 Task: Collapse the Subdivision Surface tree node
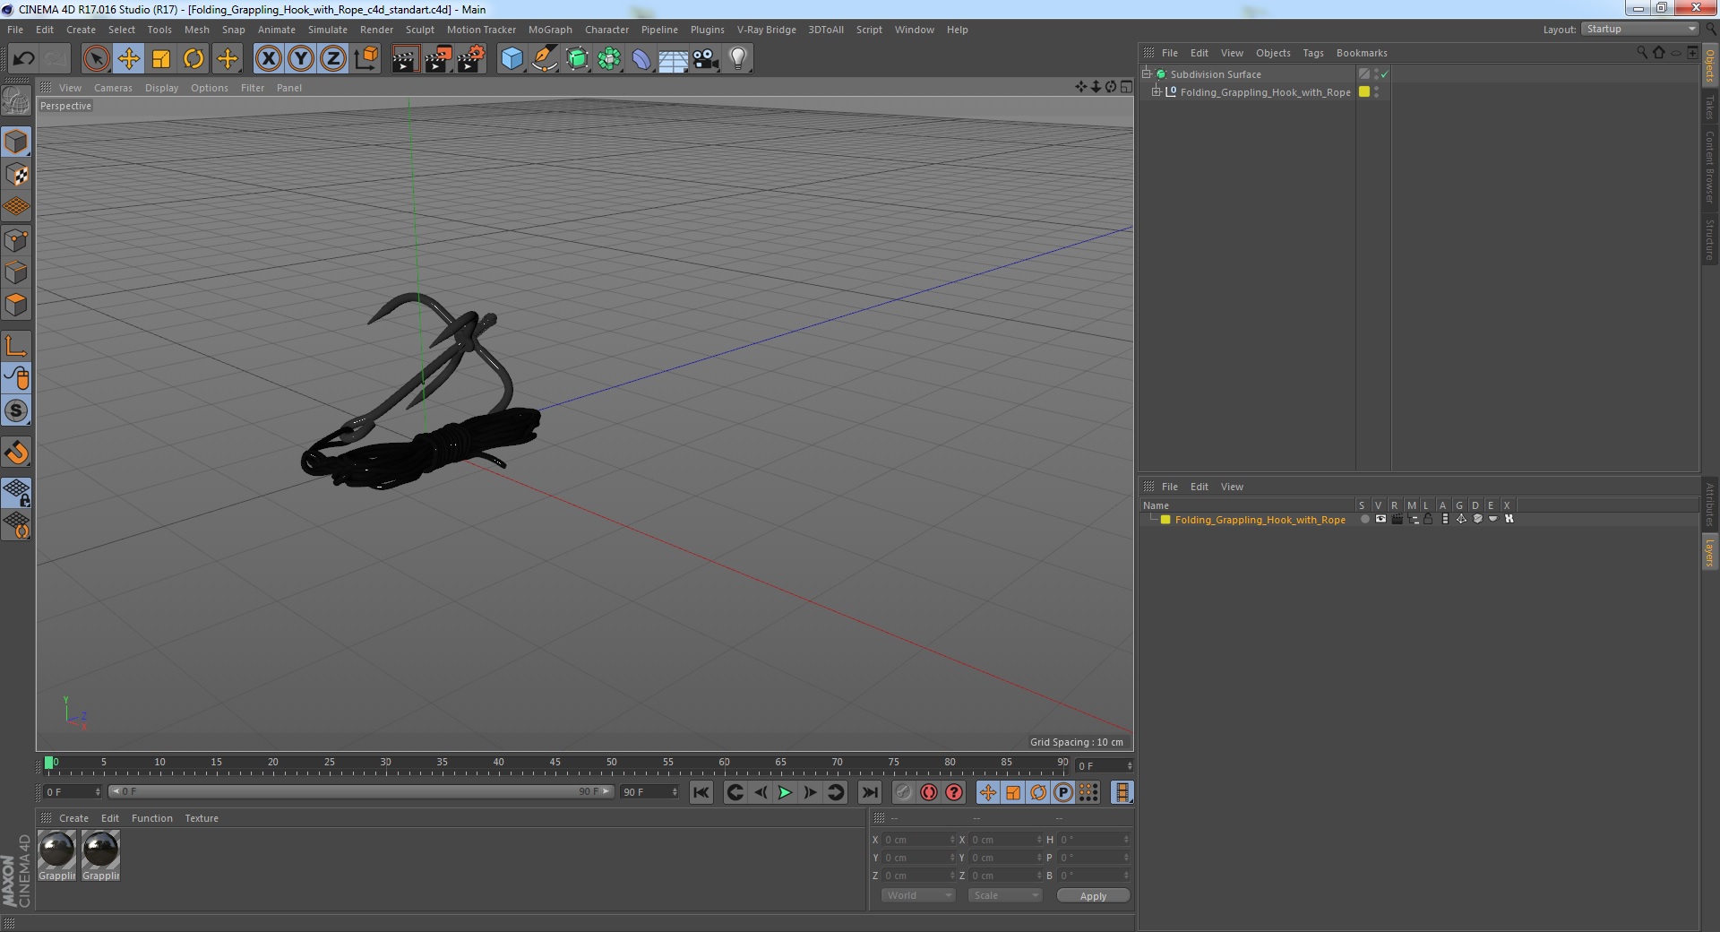[1146, 74]
